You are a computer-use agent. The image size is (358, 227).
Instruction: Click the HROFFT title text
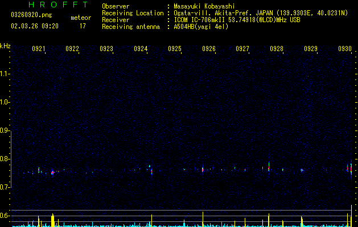[x=59, y=5]
